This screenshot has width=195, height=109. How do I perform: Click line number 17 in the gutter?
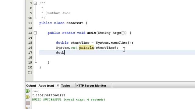(30, 53)
